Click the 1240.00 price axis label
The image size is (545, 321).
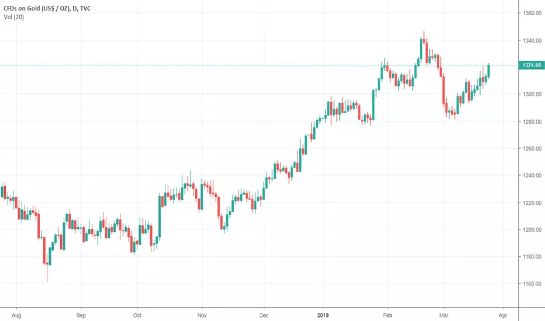coord(532,176)
